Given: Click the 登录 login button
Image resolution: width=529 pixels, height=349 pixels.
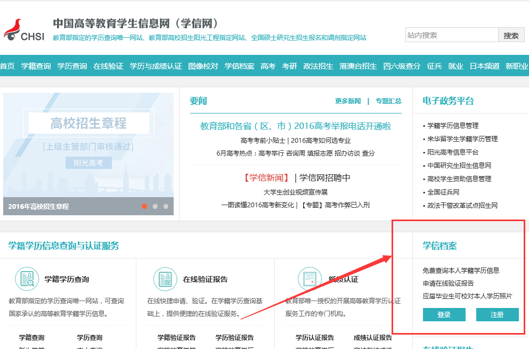Looking at the screenshot, I should tap(444, 315).
